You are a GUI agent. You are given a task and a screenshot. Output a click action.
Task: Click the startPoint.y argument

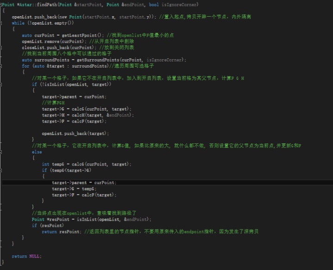[134, 17]
